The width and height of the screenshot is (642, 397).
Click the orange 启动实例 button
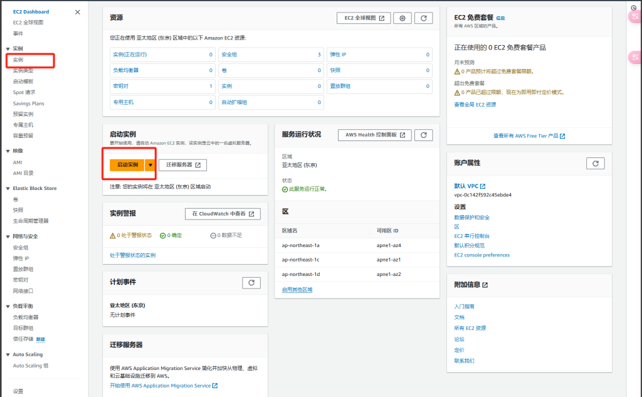point(127,165)
